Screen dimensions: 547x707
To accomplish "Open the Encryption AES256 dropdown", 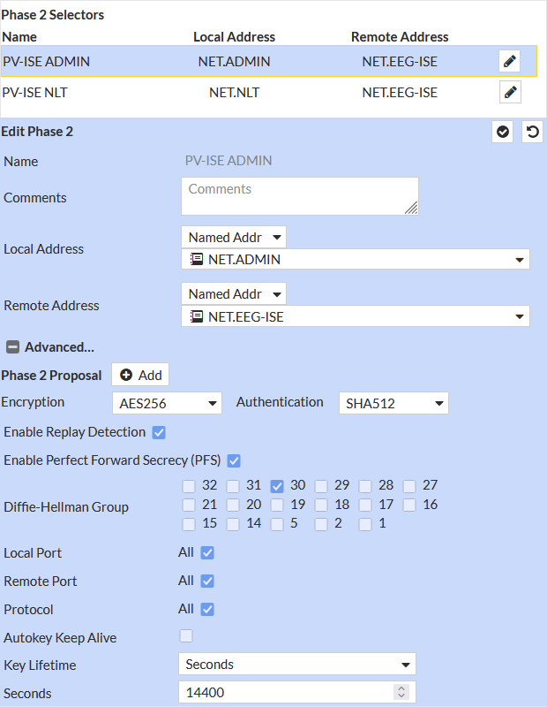I will click(167, 403).
